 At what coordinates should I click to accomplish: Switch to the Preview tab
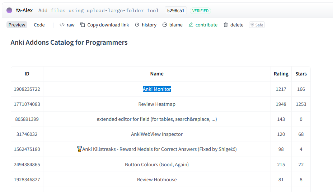pyautogui.click(x=17, y=25)
